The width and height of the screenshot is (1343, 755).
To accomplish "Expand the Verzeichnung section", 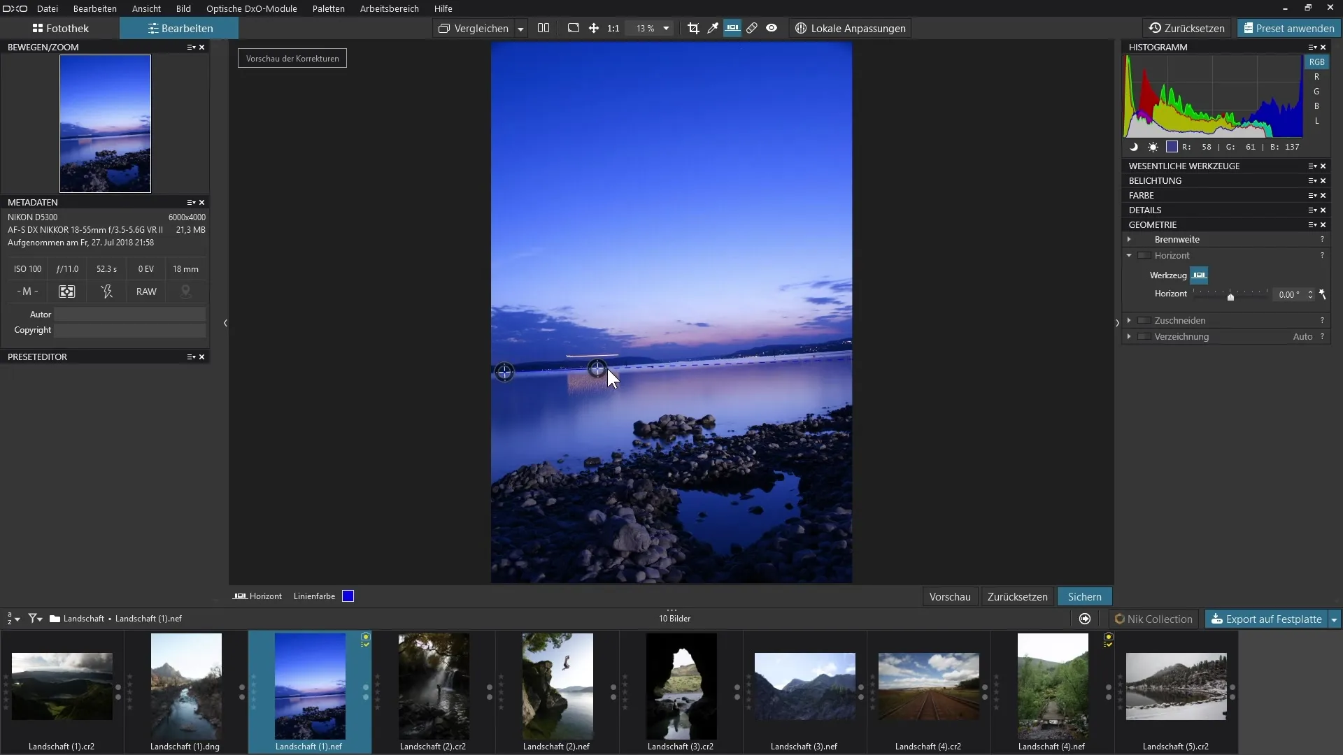I will click(1129, 337).
